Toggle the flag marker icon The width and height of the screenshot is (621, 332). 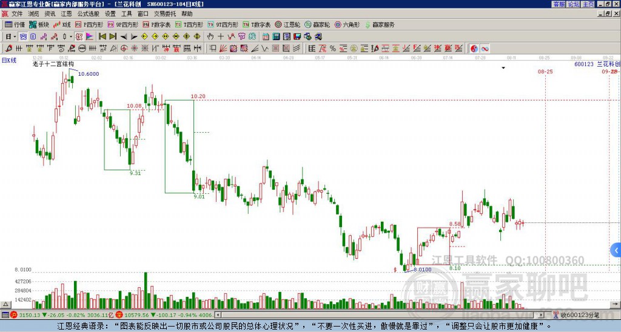click(90, 37)
